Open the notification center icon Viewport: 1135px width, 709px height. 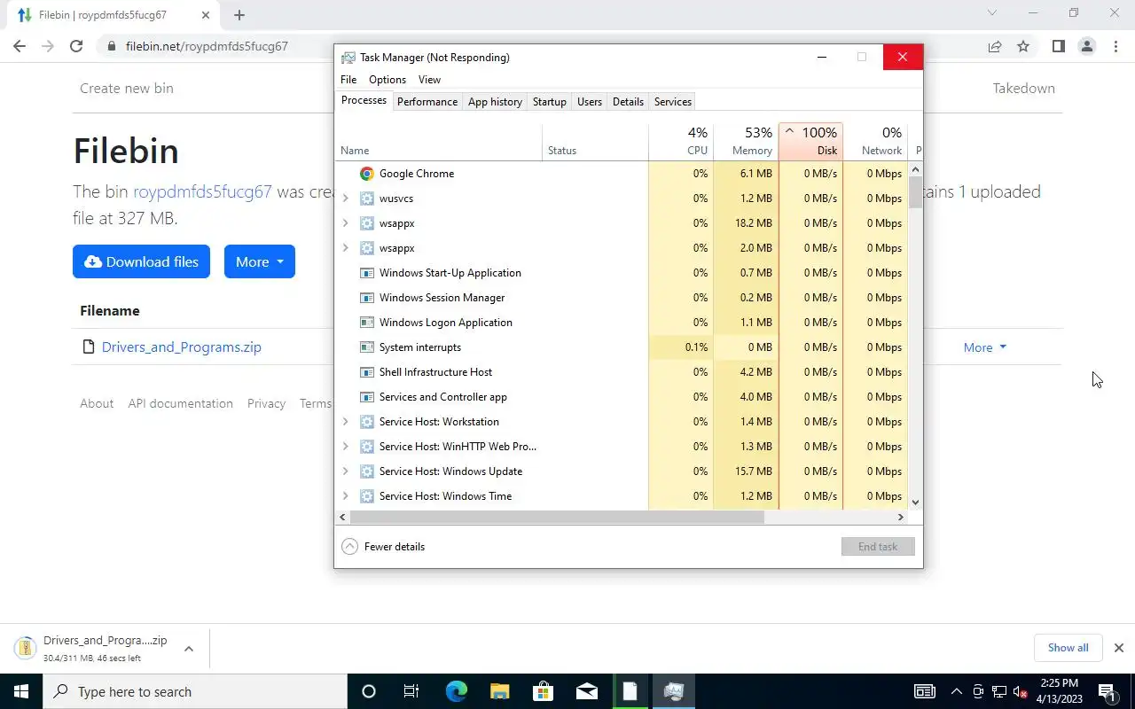pyautogui.click(x=1107, y=691)
